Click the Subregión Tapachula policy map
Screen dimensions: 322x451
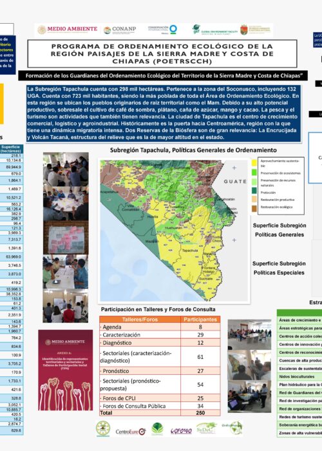(x=174, y=231)
